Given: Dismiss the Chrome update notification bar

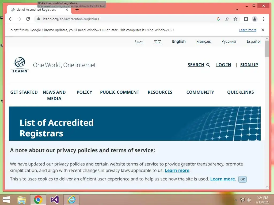Looking at the screenshot, I should pyautogui.click(x=263, y=30).
